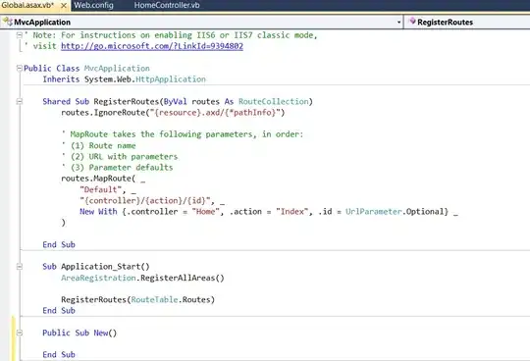Click the RegisterRoutes method icon
Screen dimensions: 530x361
click(x=412, y=22)
